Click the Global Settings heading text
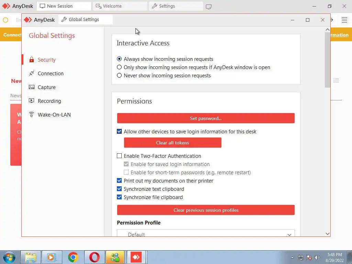The height and width of the screenshot is (264, 352). (x=52, y=35)
